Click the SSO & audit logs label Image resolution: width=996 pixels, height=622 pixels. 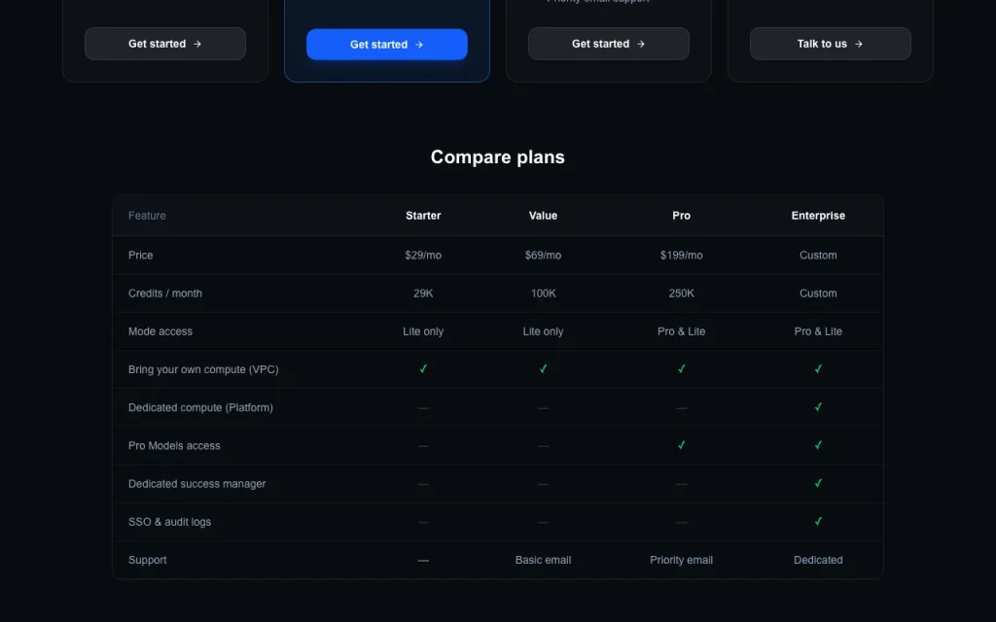[169, 522]
